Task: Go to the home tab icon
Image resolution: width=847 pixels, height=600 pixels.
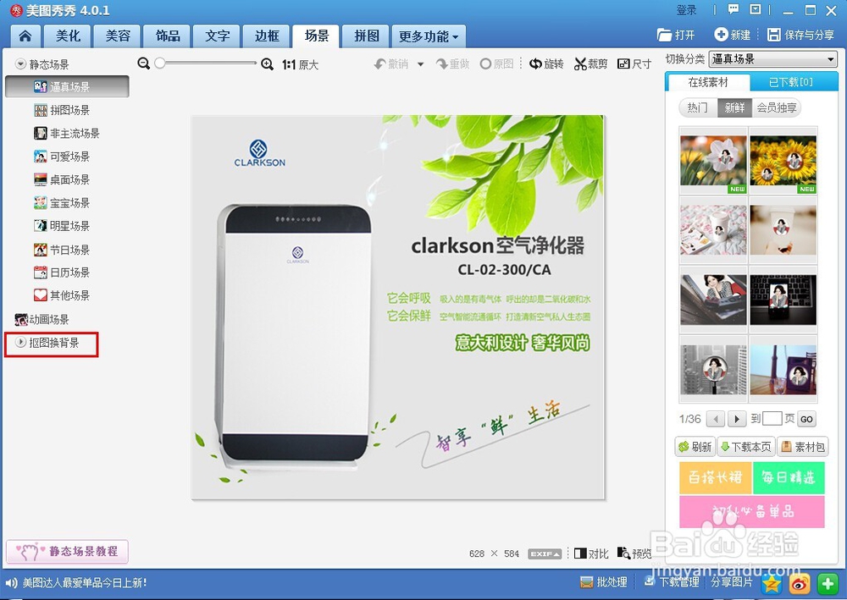Action: pyautogui.click(x=25, y=36)
